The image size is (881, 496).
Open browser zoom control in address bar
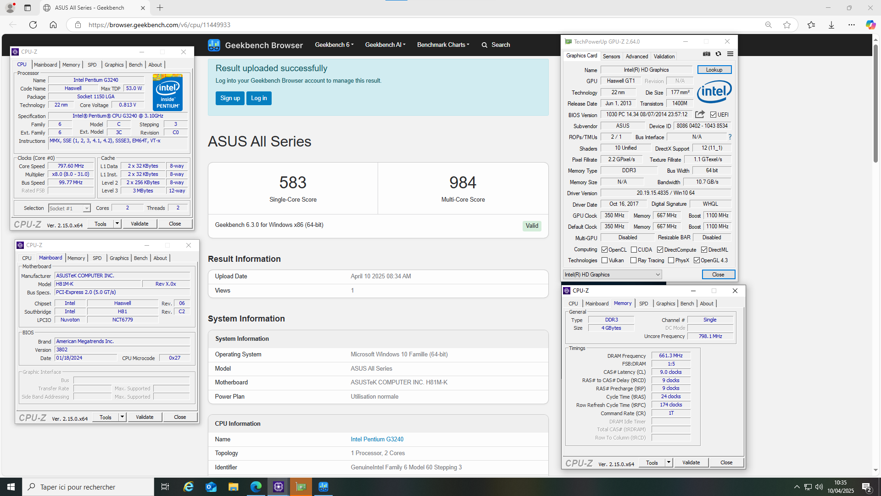pyautogui.click(x=769, y=25)
